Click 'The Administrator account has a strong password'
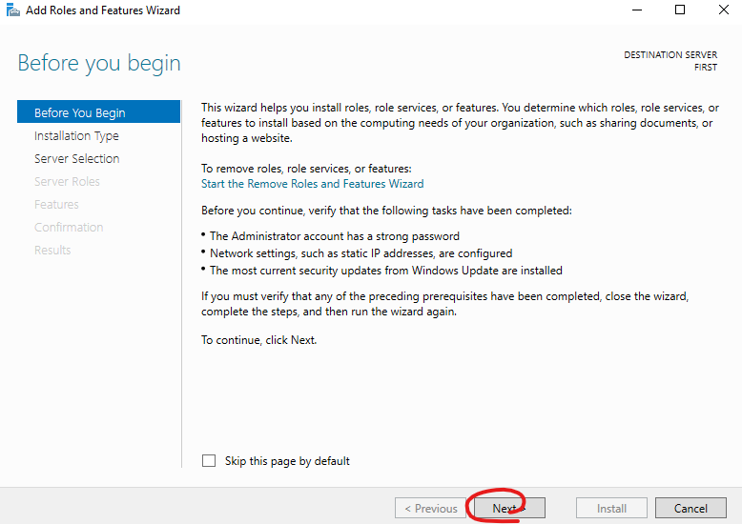This screenshot has width=742, height=524. [x=335, y=236]
